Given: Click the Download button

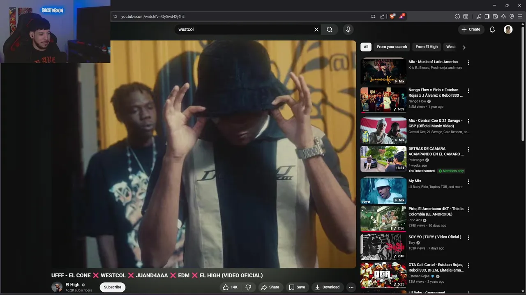Looking at the screenshot, I should 327,287.
